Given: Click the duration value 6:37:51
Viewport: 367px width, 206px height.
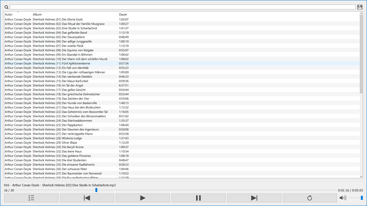Looking at the screenshot, I should coord(123,86).
